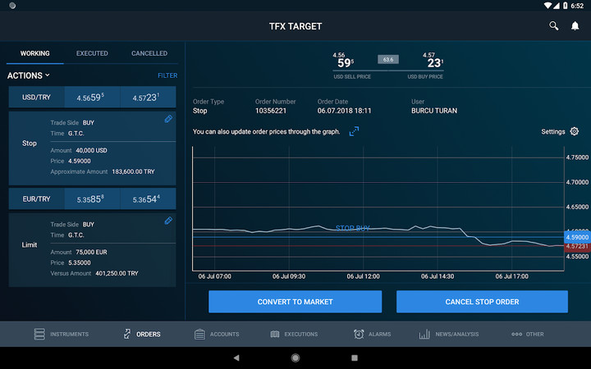Tap Android recent apps button

tap(355, 358)
